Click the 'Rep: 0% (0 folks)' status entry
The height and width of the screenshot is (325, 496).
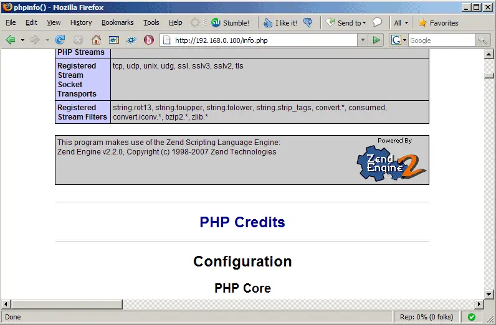pyautogui.click(x=426, y=317)
